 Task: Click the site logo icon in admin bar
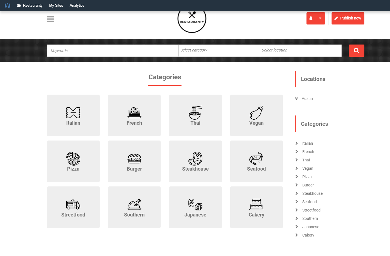[8, 5]
